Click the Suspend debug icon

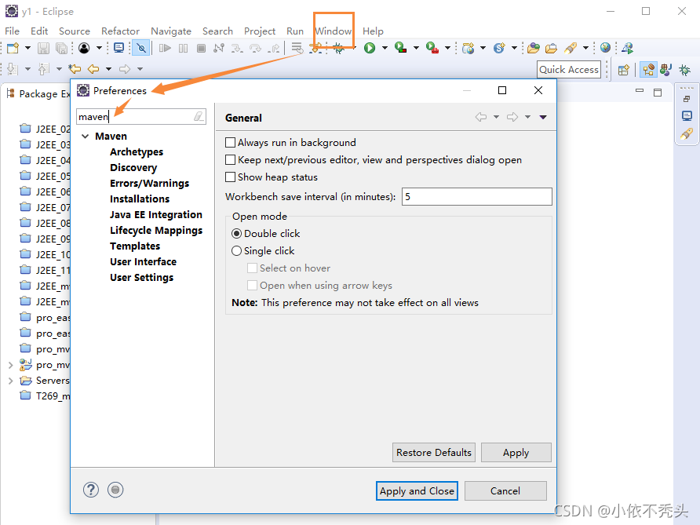[x=183, y=48]
